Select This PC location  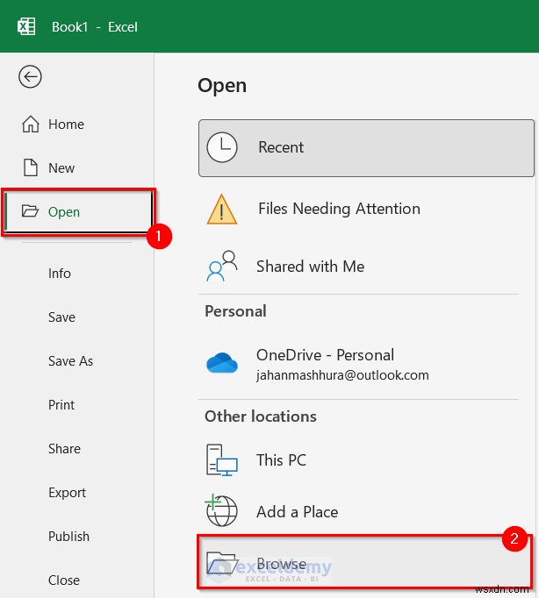(x=366, y=460)
